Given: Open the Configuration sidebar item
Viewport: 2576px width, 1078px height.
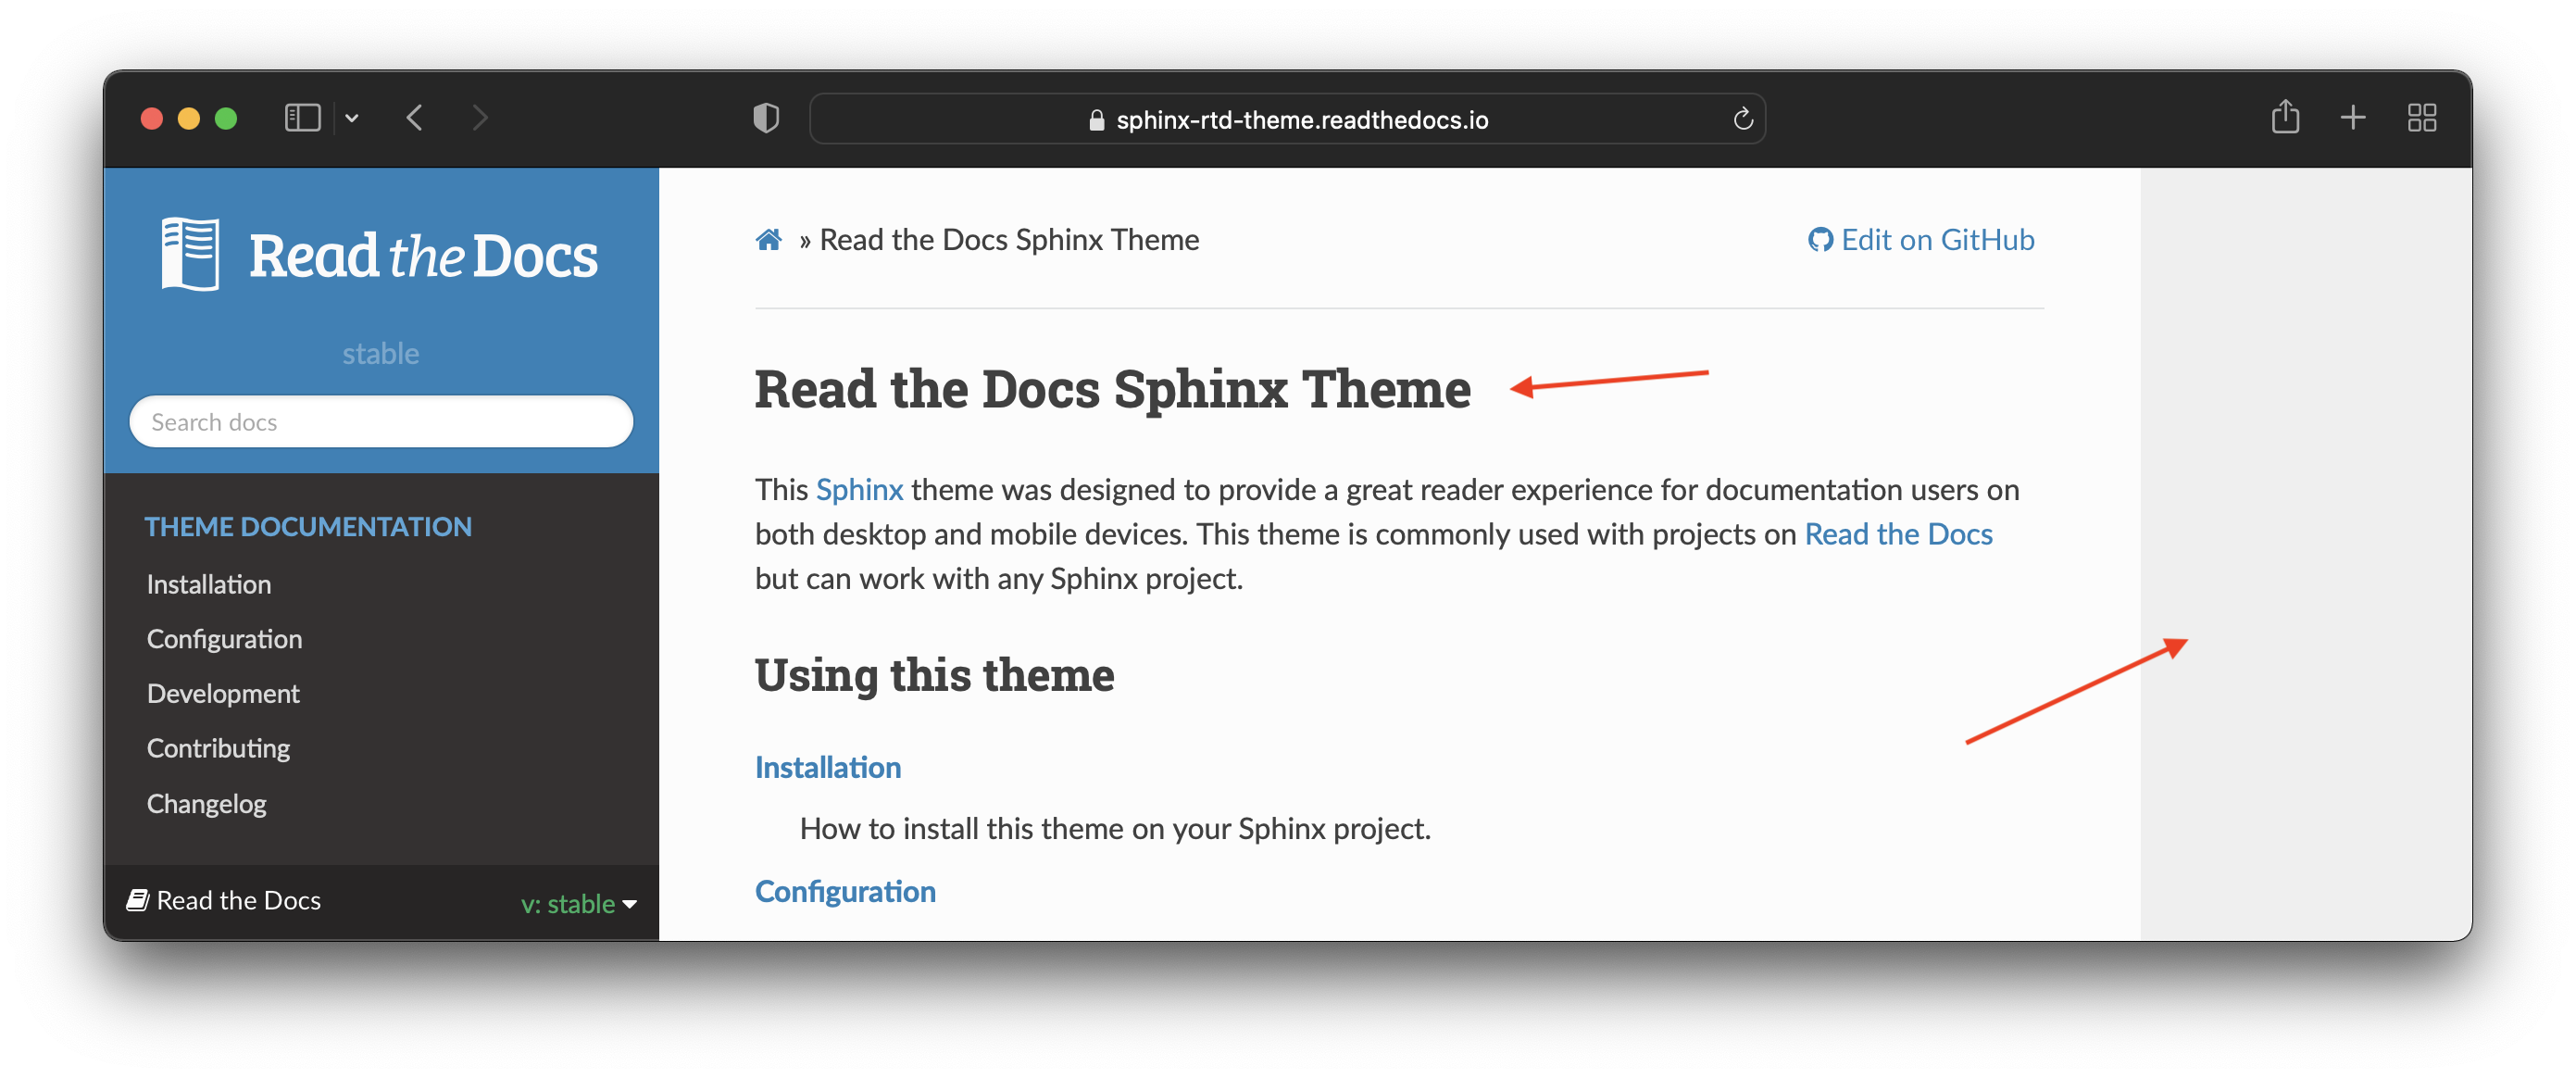Looking at the screenshot, I should (224, 639).
